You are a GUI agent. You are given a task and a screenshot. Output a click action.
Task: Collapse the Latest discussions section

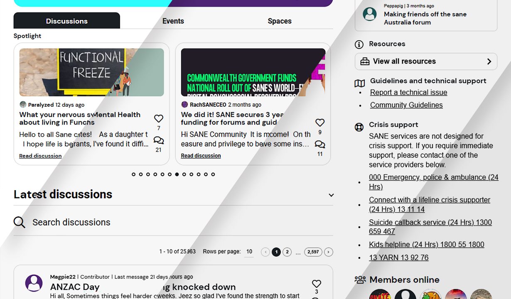pos(331,195)
